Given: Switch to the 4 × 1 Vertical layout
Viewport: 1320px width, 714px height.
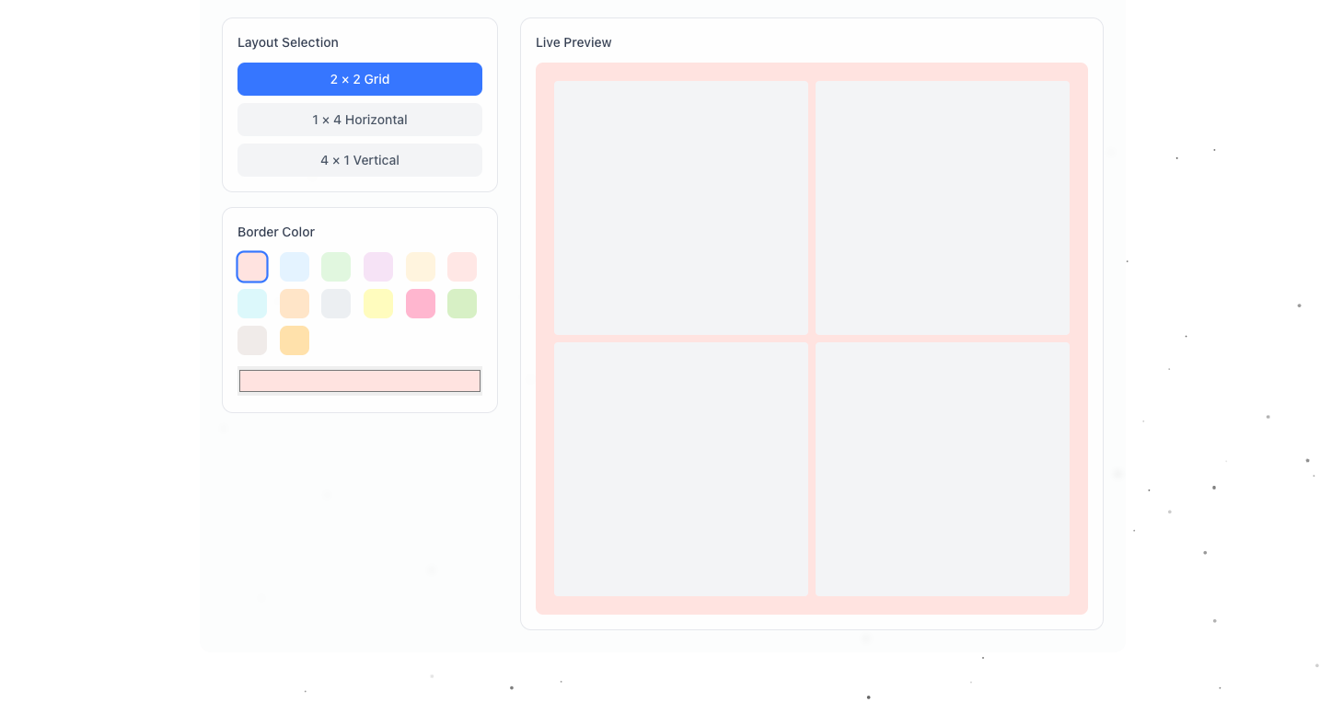Looking at the screenshot, I should click(360, 160).
